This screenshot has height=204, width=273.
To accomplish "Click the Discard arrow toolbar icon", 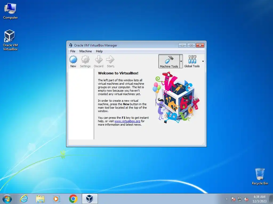I will (x=99, y=61).
